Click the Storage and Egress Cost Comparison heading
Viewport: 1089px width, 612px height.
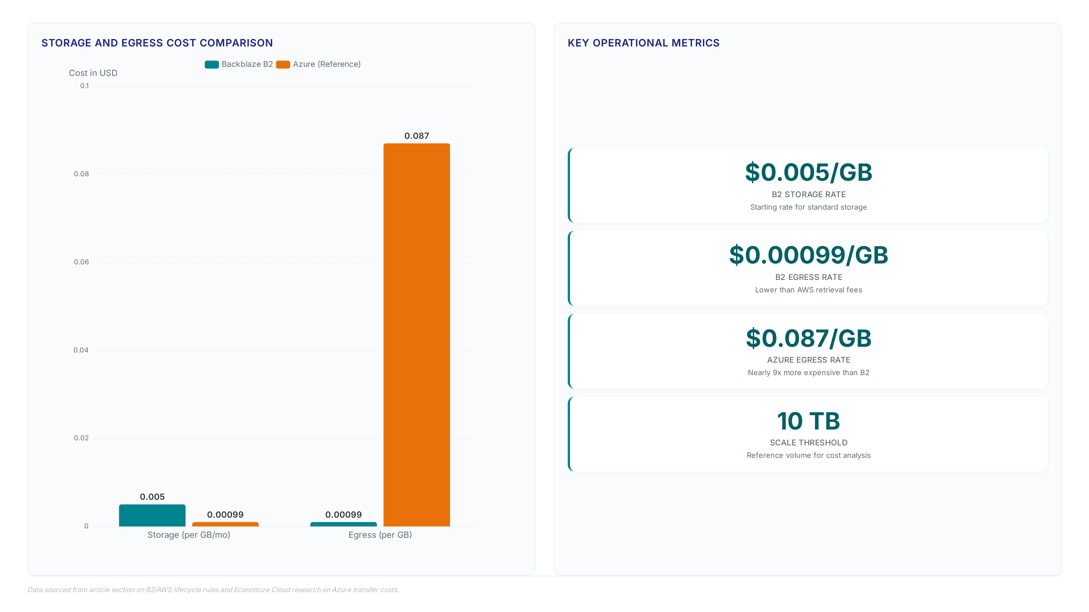[157, 43]
